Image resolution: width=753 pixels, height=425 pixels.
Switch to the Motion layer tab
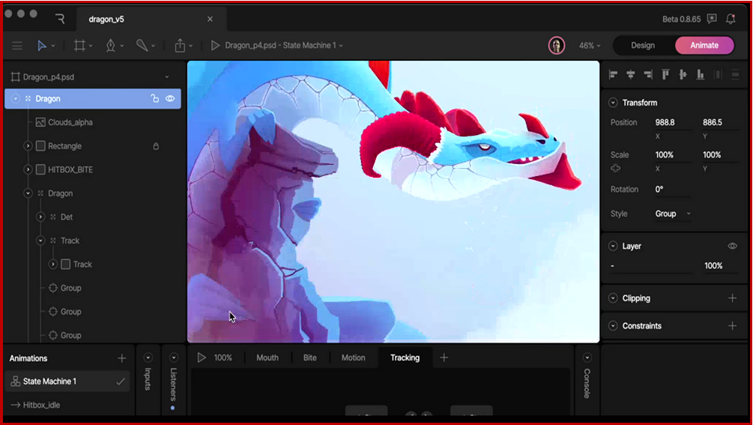pyautogui.click(x=353, y=358)
